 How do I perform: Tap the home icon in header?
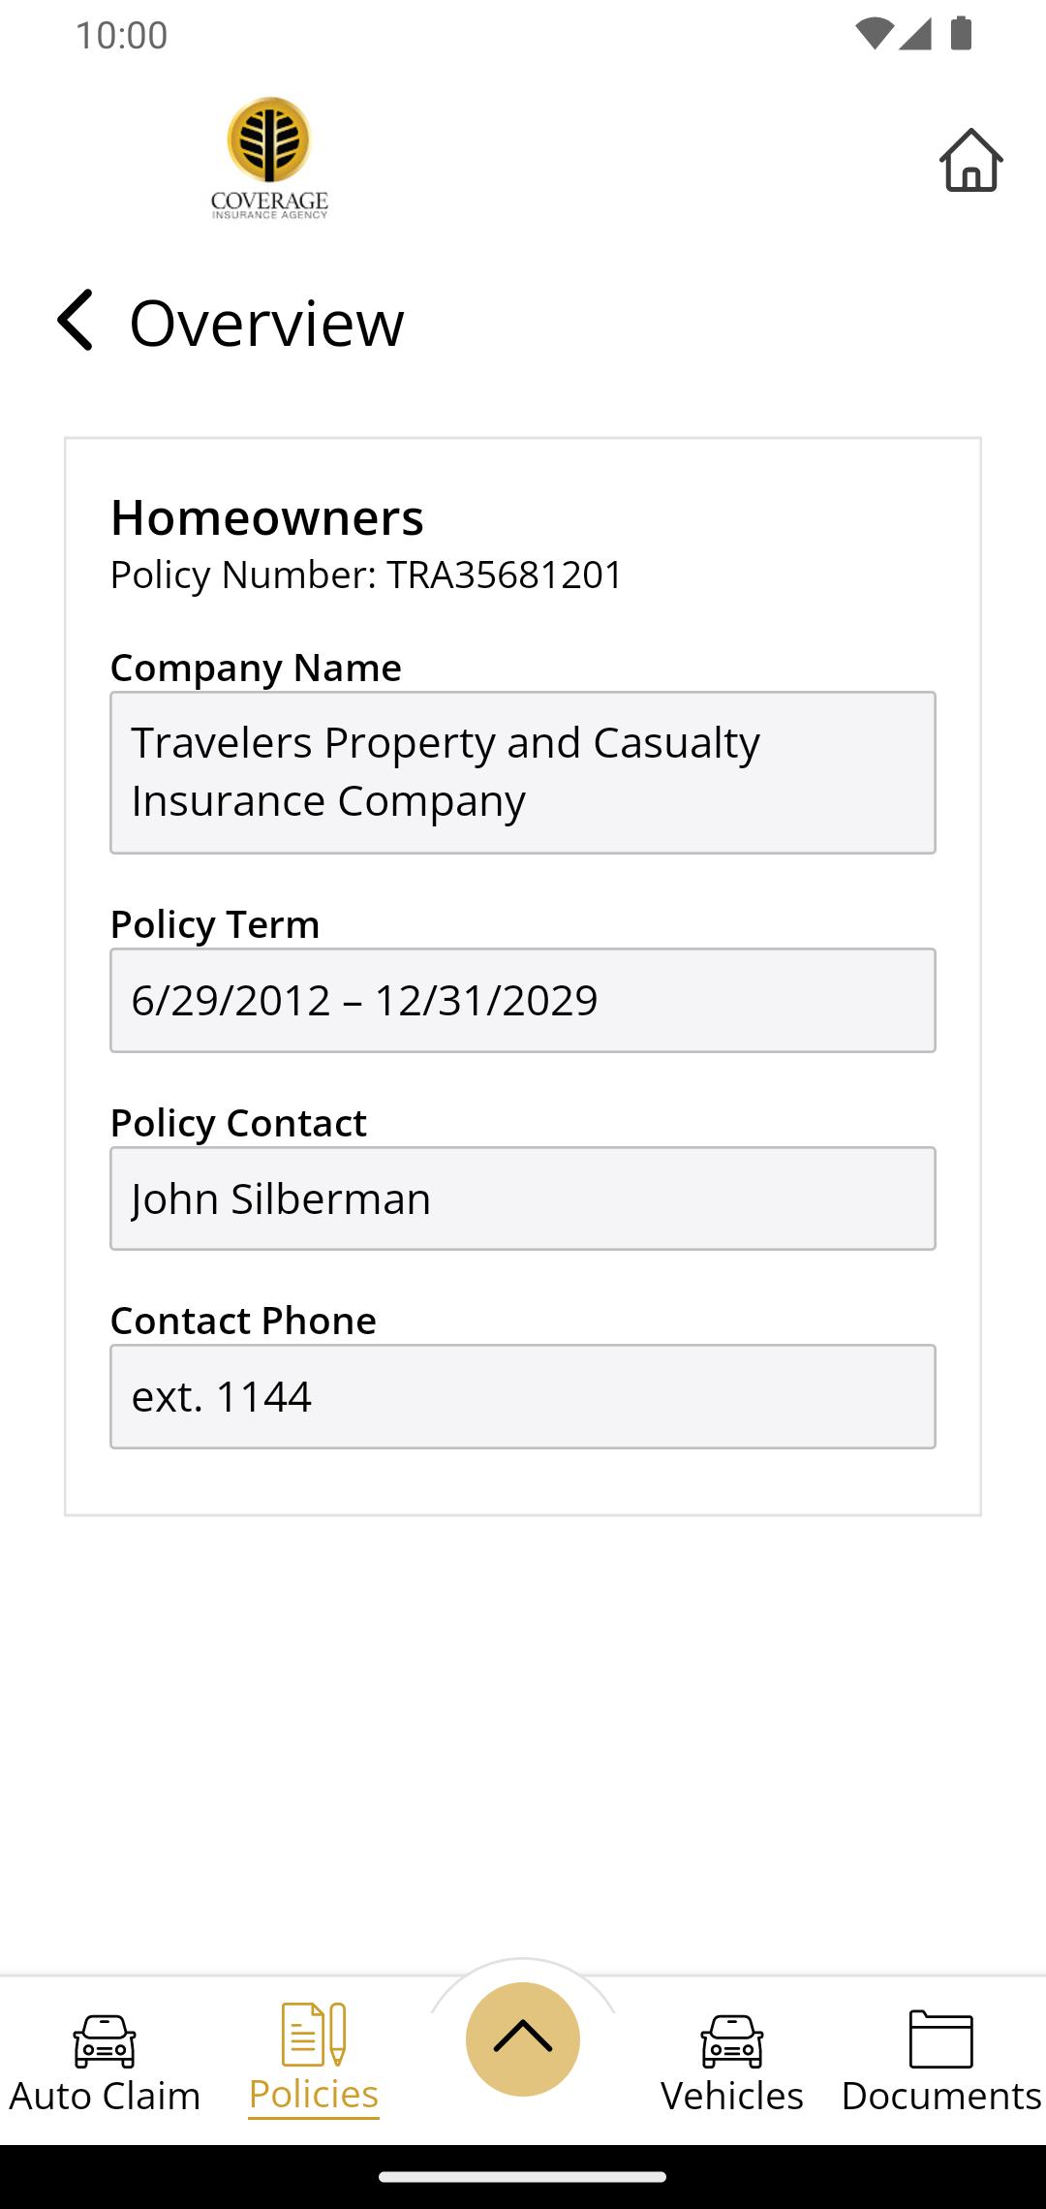pos(970,161)
